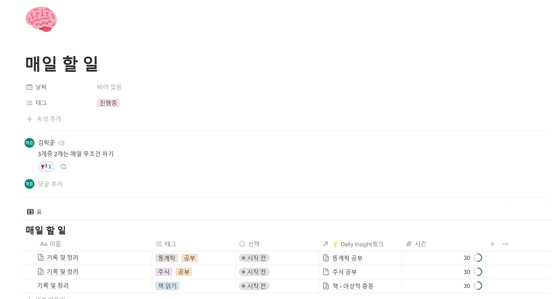Screen dimensions: 558x299
Task: Click the 학준 avatar on the 김학준 comment
Action: (29, 143)
